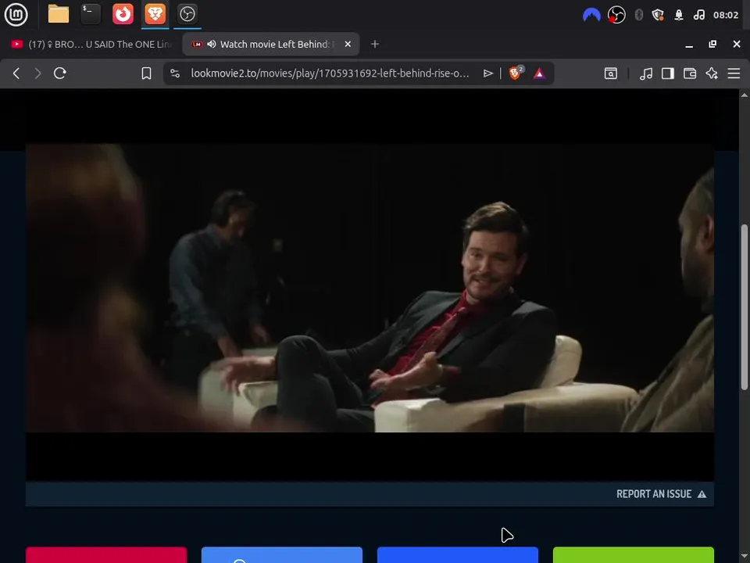Click the scrollbar down arrow
This screenshot has height=563, width=750.
745,558
